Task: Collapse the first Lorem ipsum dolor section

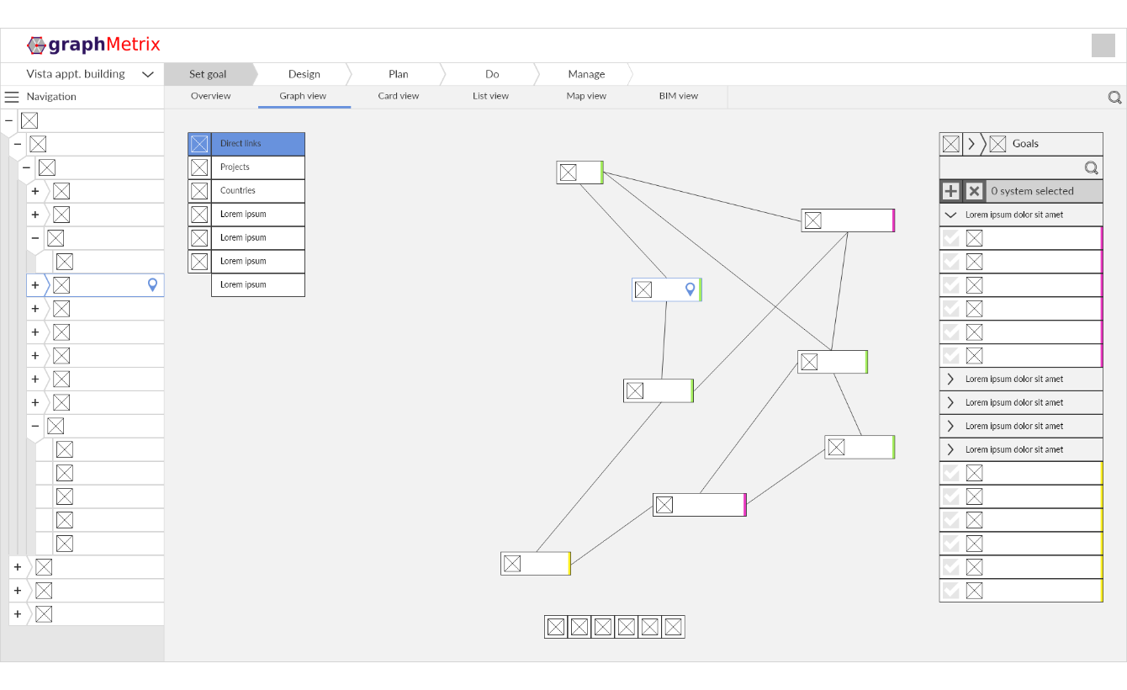Action: coord(951,215)
